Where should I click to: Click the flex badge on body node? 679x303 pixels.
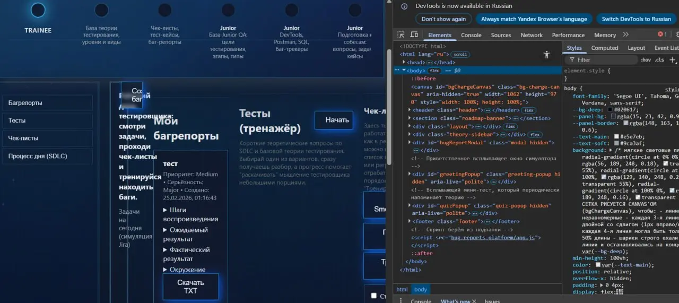pos(434,70)
